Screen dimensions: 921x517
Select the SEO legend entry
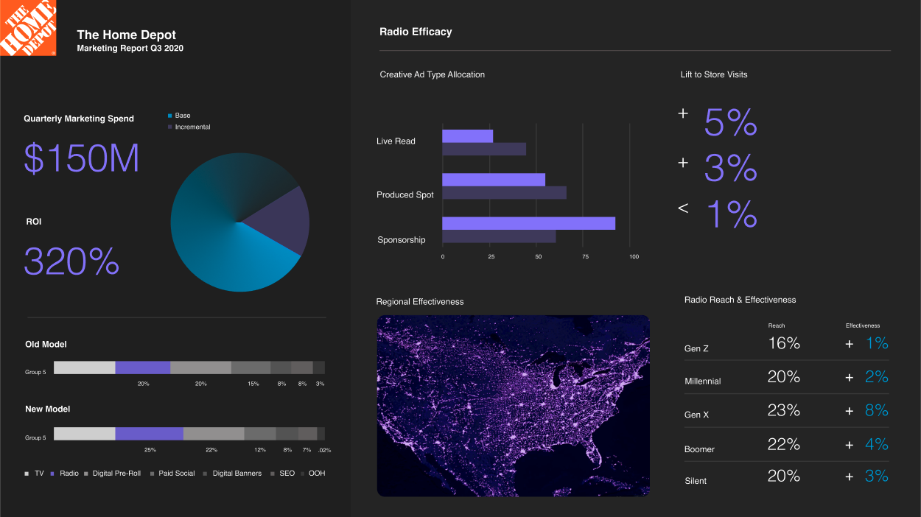coord(282,474)
